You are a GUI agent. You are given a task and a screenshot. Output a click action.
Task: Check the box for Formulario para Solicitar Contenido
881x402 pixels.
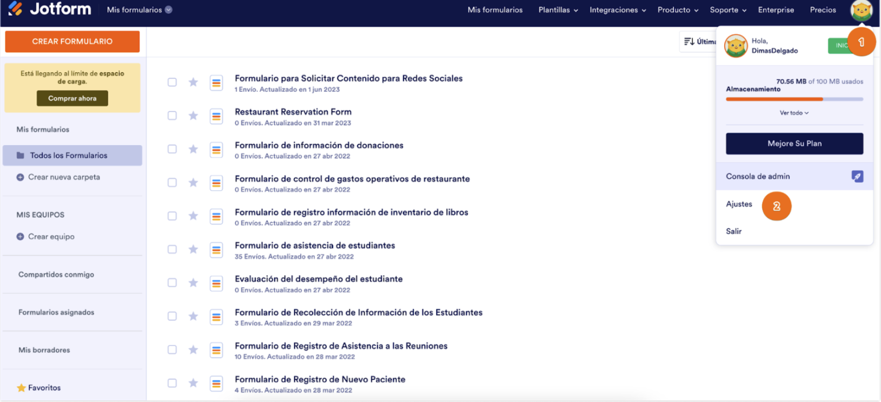click(x=172, y=82)
